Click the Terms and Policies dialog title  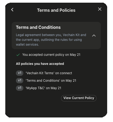(56, 10)
